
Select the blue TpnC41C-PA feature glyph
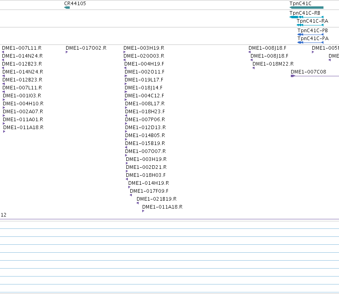click(x=310, y=43)
